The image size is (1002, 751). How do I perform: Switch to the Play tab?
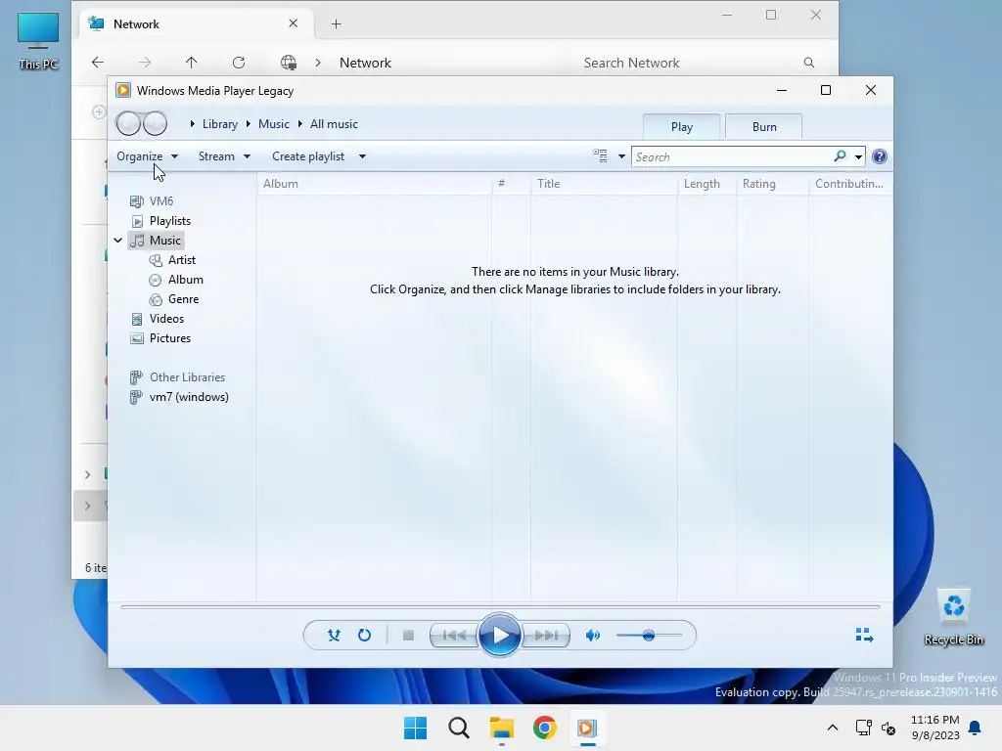(682, 127)
